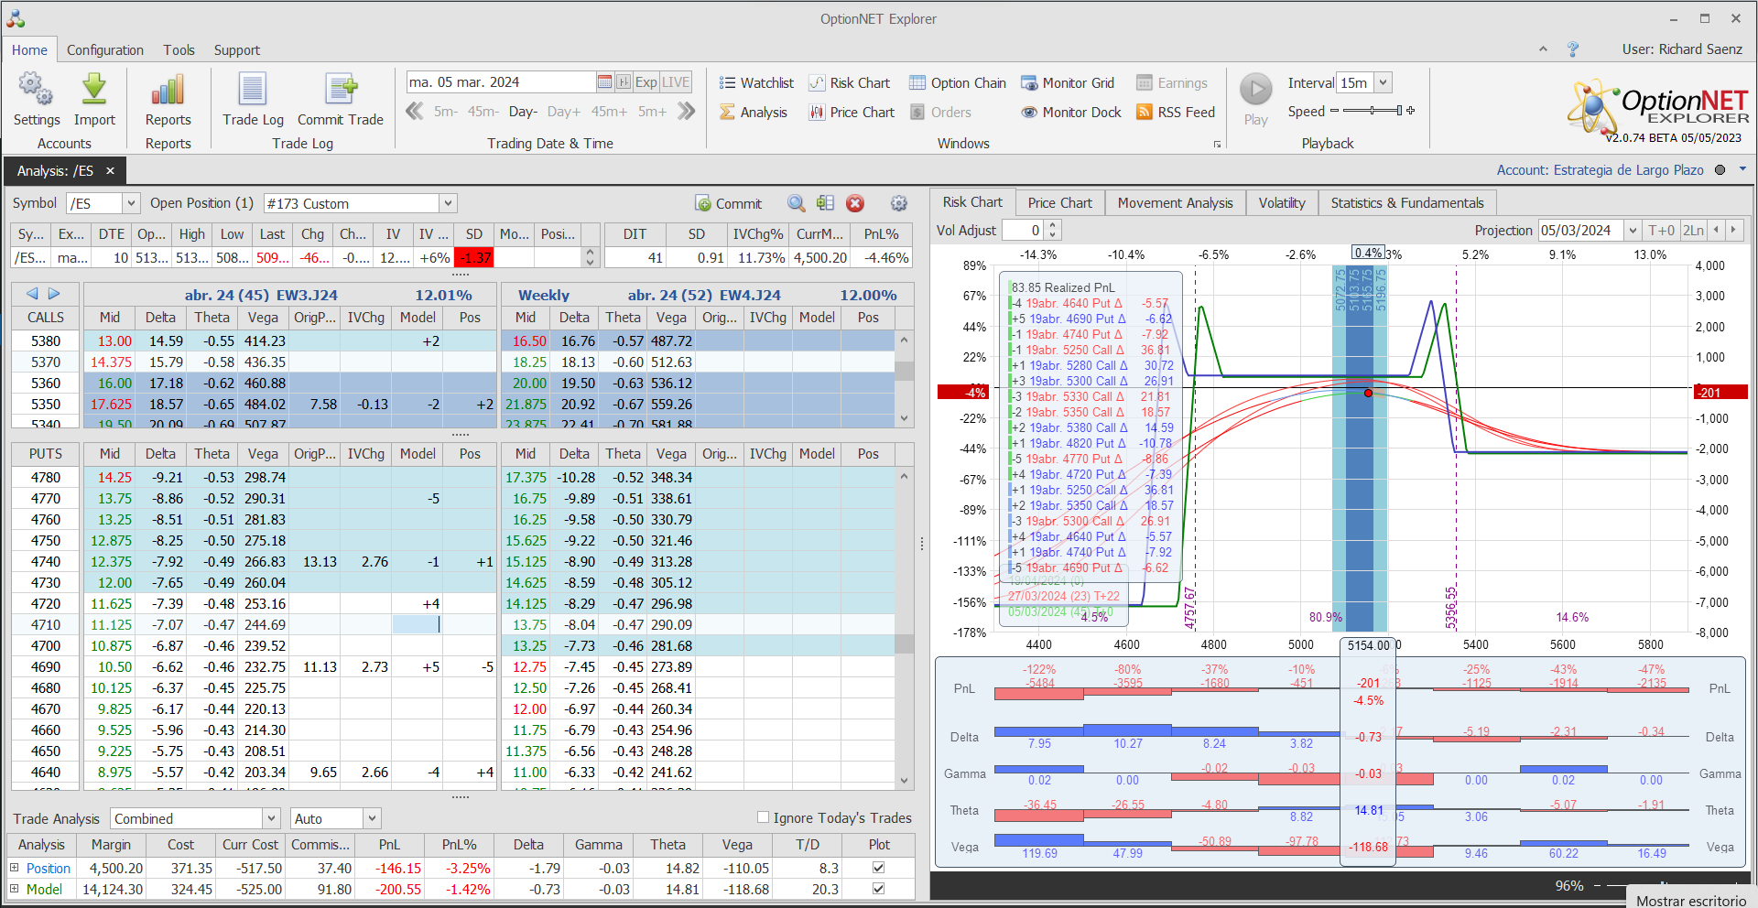Open the #173 Custom position dropdown
Image resolution: width=1758 pixels, height=908 pixels.
click(448, 203)
